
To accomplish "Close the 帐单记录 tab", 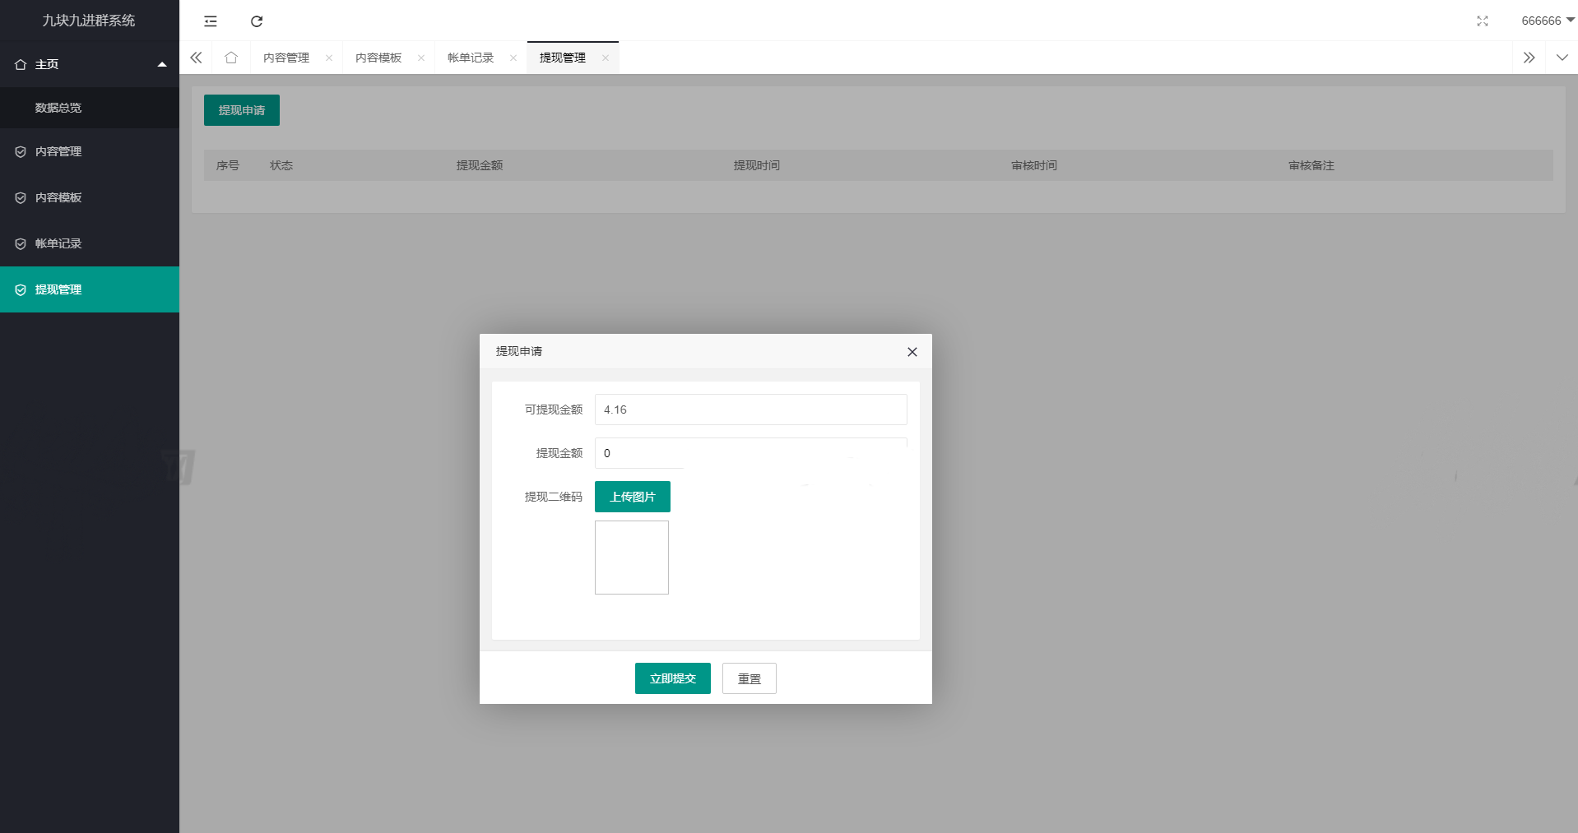I will tap(513, 58).
